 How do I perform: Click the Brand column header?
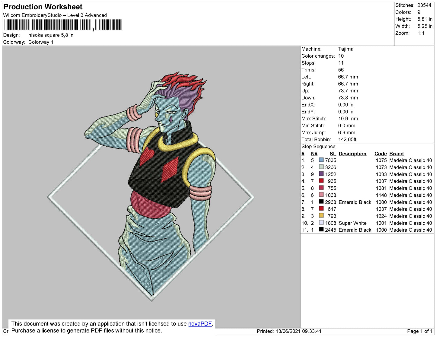pos(396,154)
